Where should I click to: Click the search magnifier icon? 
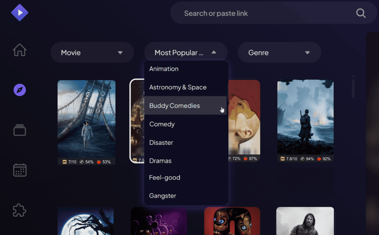pyautogui.click(x=361, y=13)
